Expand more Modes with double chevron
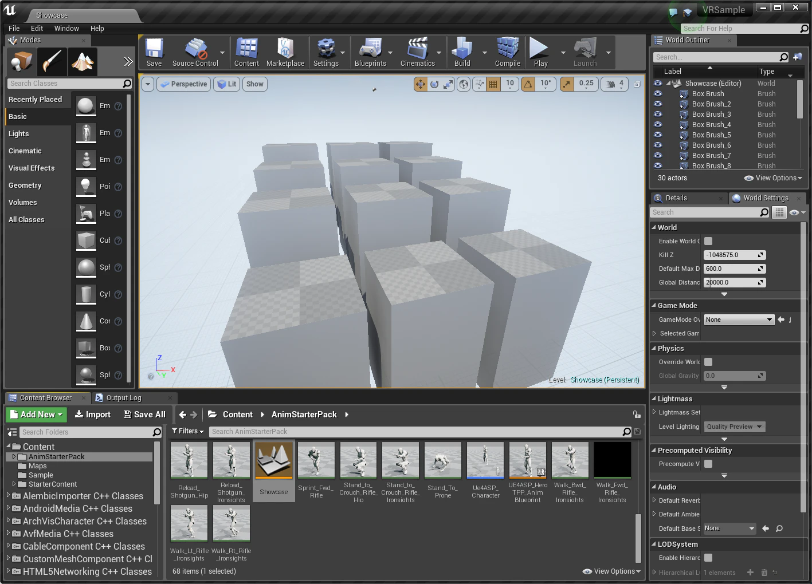Viewport: 812px width, 584px height. point(128,62)
